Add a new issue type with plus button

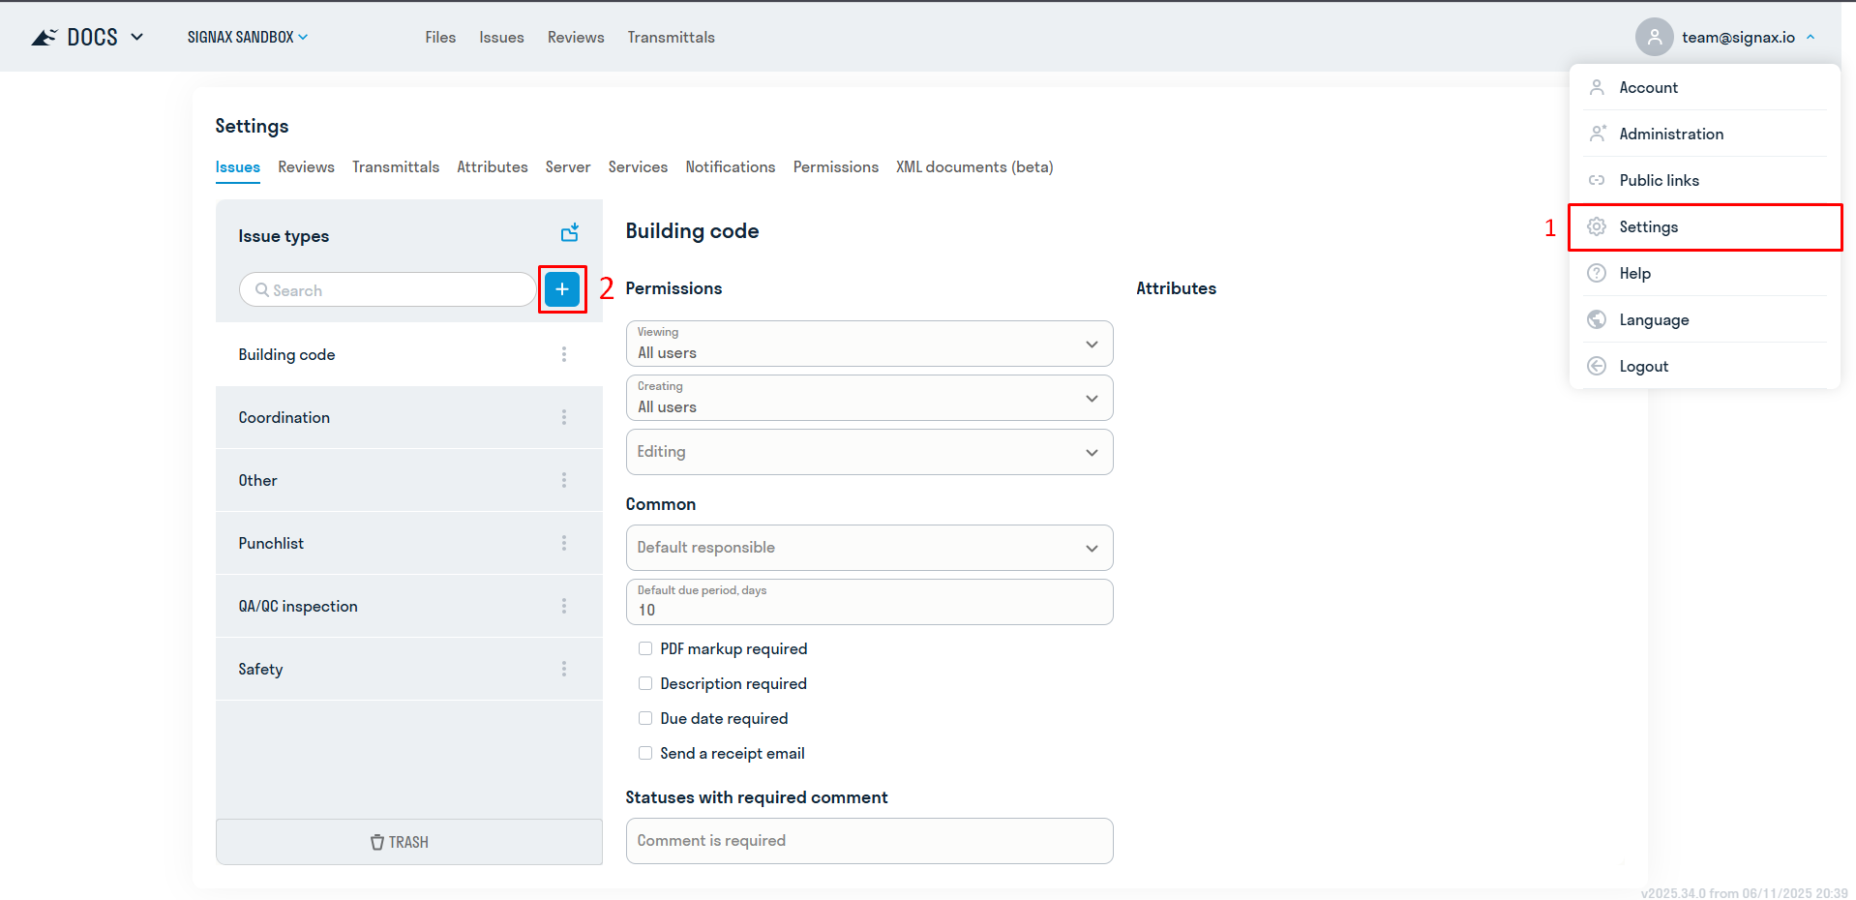562,289
